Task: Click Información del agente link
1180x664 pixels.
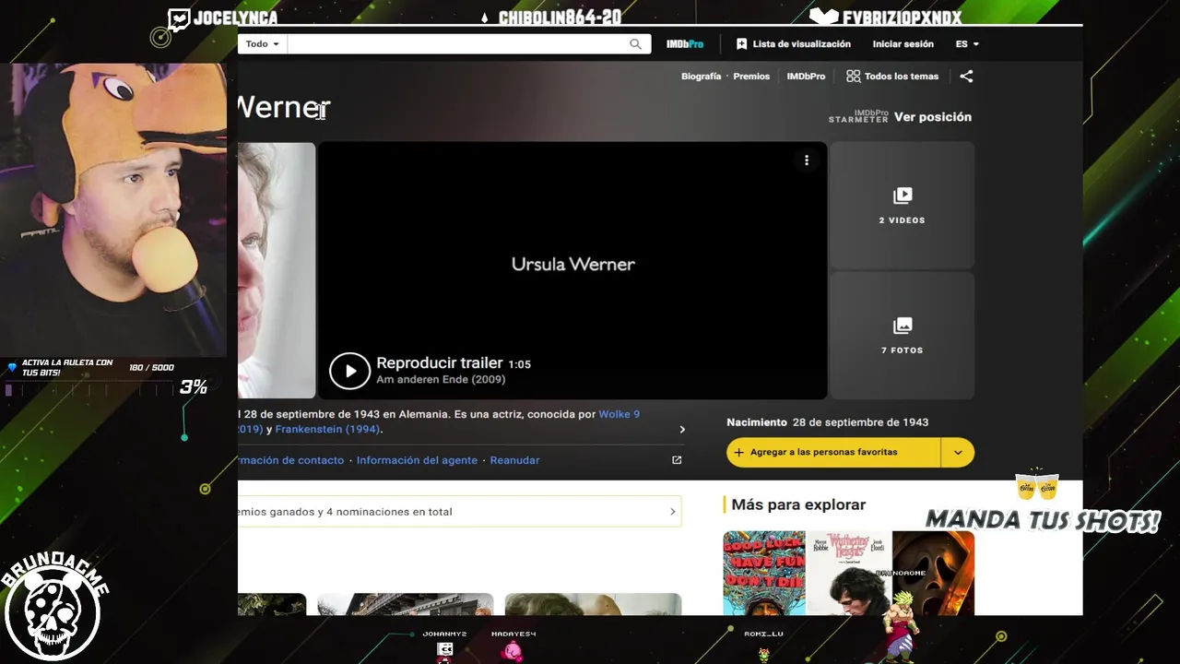Action: (x=417, y=460)
